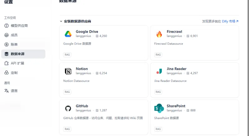Go to 账单 billing page
This screenshot has height=136, width=249.
(x=23, y=45)
